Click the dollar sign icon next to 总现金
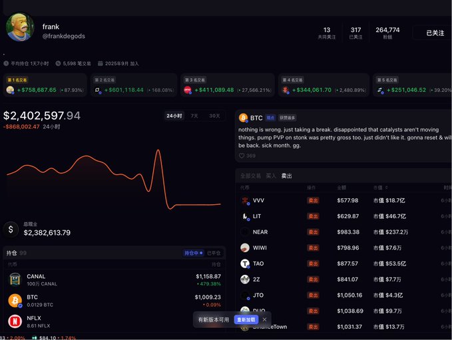The height and width of the screenshot is (340, 452). pos(11,230)
